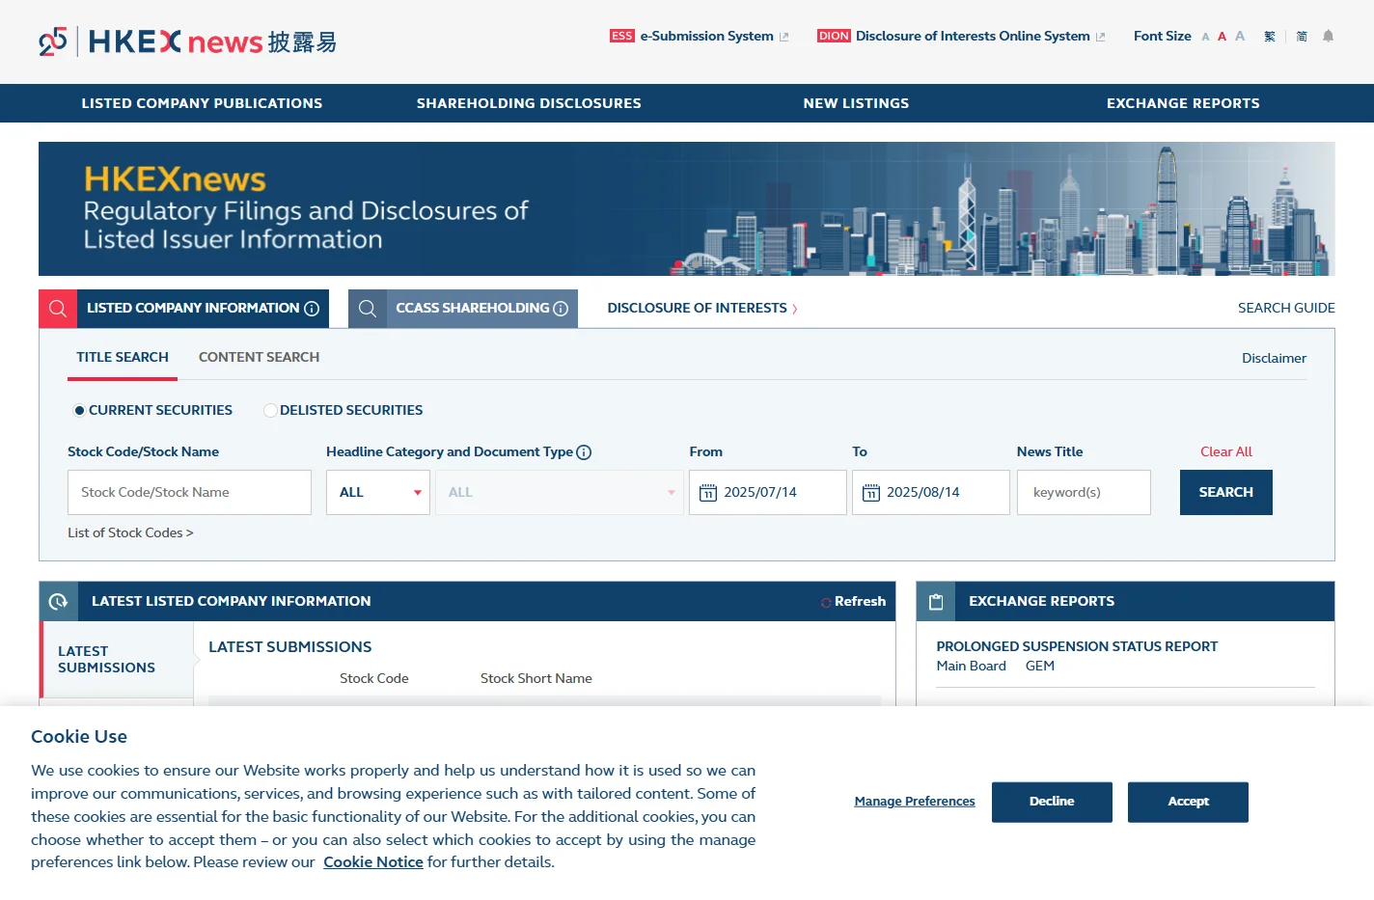Screen dimensions: 1374x900
Task: Open the Disclosure of Interests link
Action: click(x=702, y=309)
